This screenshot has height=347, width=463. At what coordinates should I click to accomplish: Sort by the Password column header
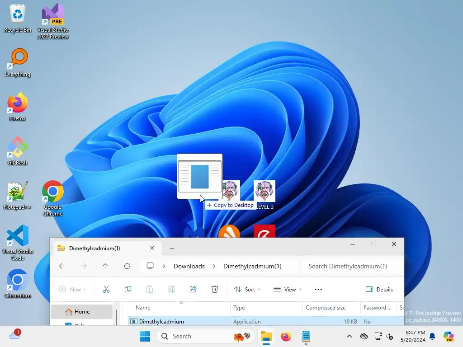point(378,307)
